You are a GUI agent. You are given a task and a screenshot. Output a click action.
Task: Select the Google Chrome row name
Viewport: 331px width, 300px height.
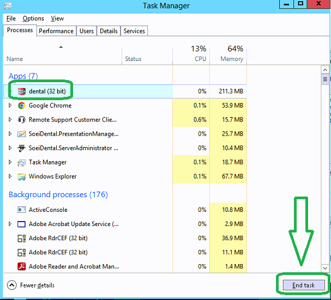[50, 106]
